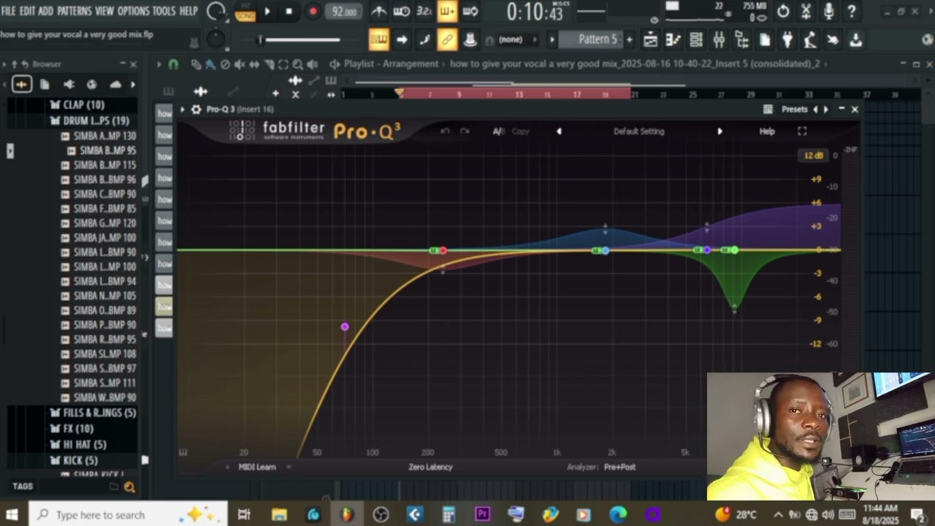Expand the HI HAT (5) folder
Viewport: 935px width, 526px height.
tap(78, 444)
